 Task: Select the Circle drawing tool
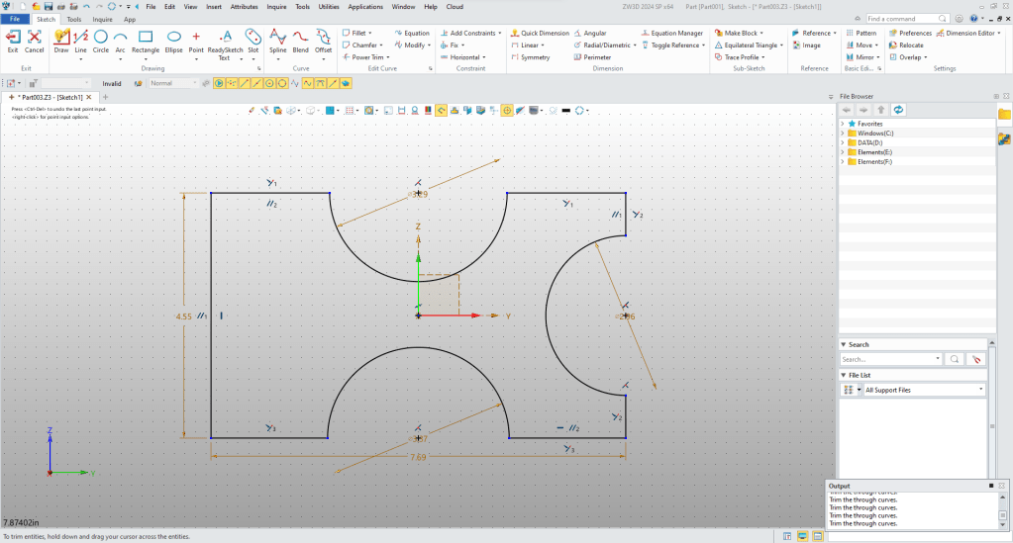click(100, 38)
